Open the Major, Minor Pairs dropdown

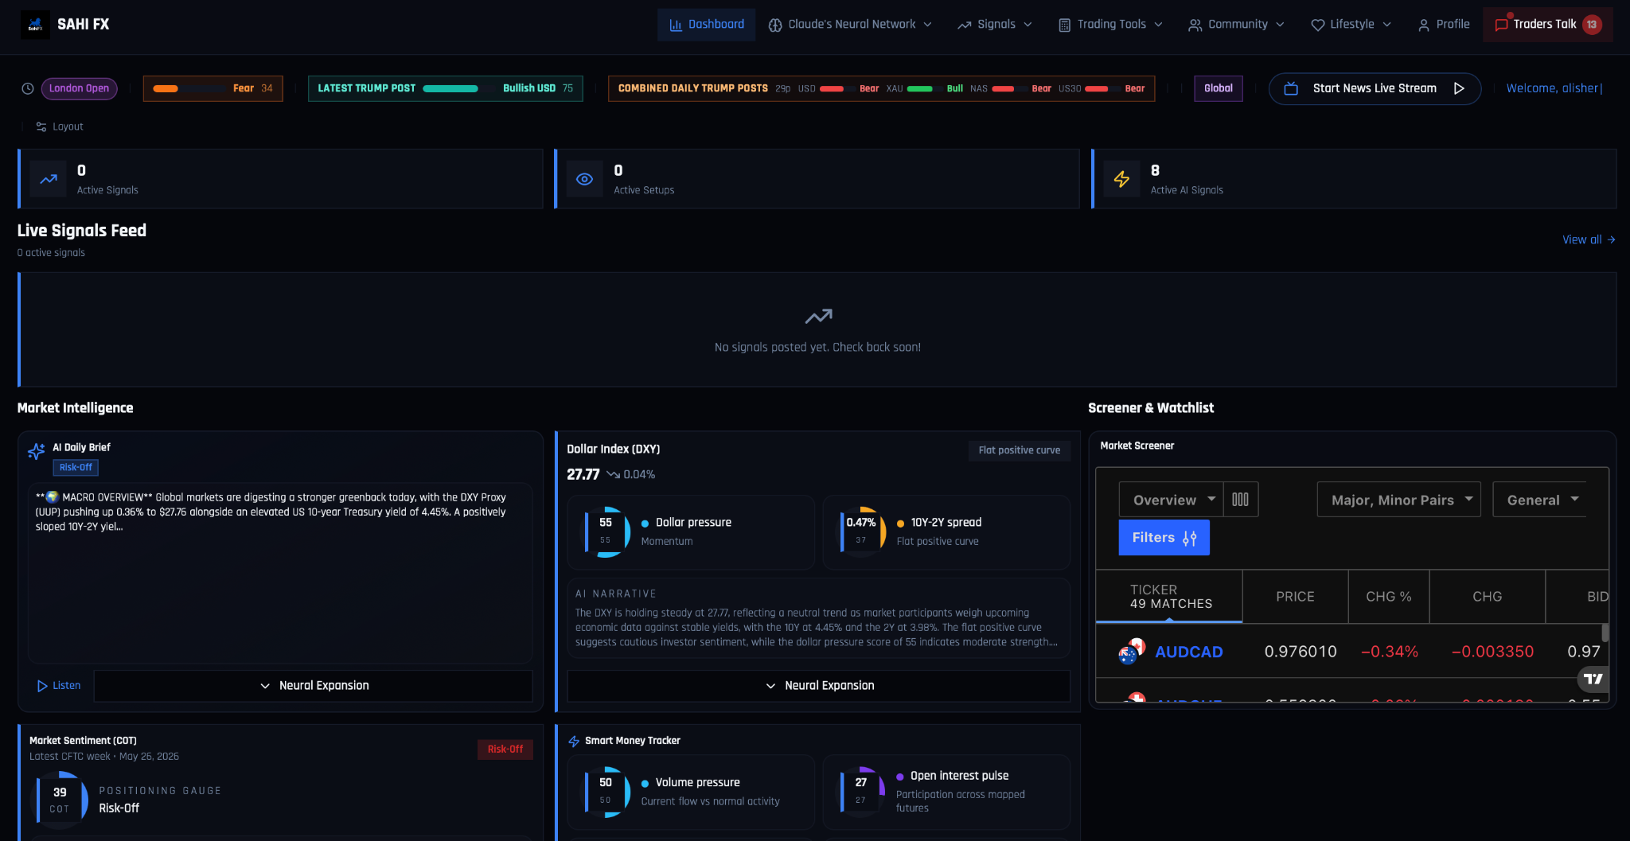[x=1399, y=500]
